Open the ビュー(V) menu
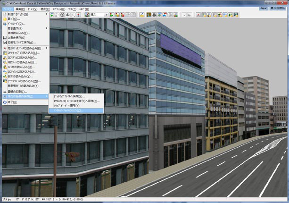The height and width of the screenshot is (203, 289). click(33, 9)
